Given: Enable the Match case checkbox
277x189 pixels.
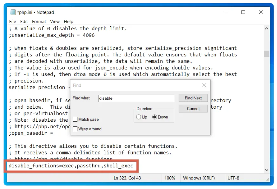Looking at the screenshot, I should 75,119.
